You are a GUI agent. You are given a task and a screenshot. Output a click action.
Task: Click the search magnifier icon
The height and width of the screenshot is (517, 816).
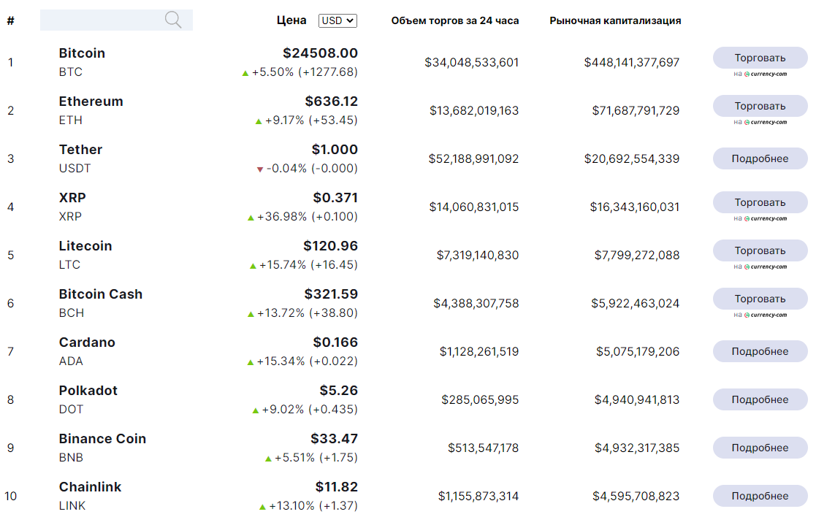click(173, 20)
